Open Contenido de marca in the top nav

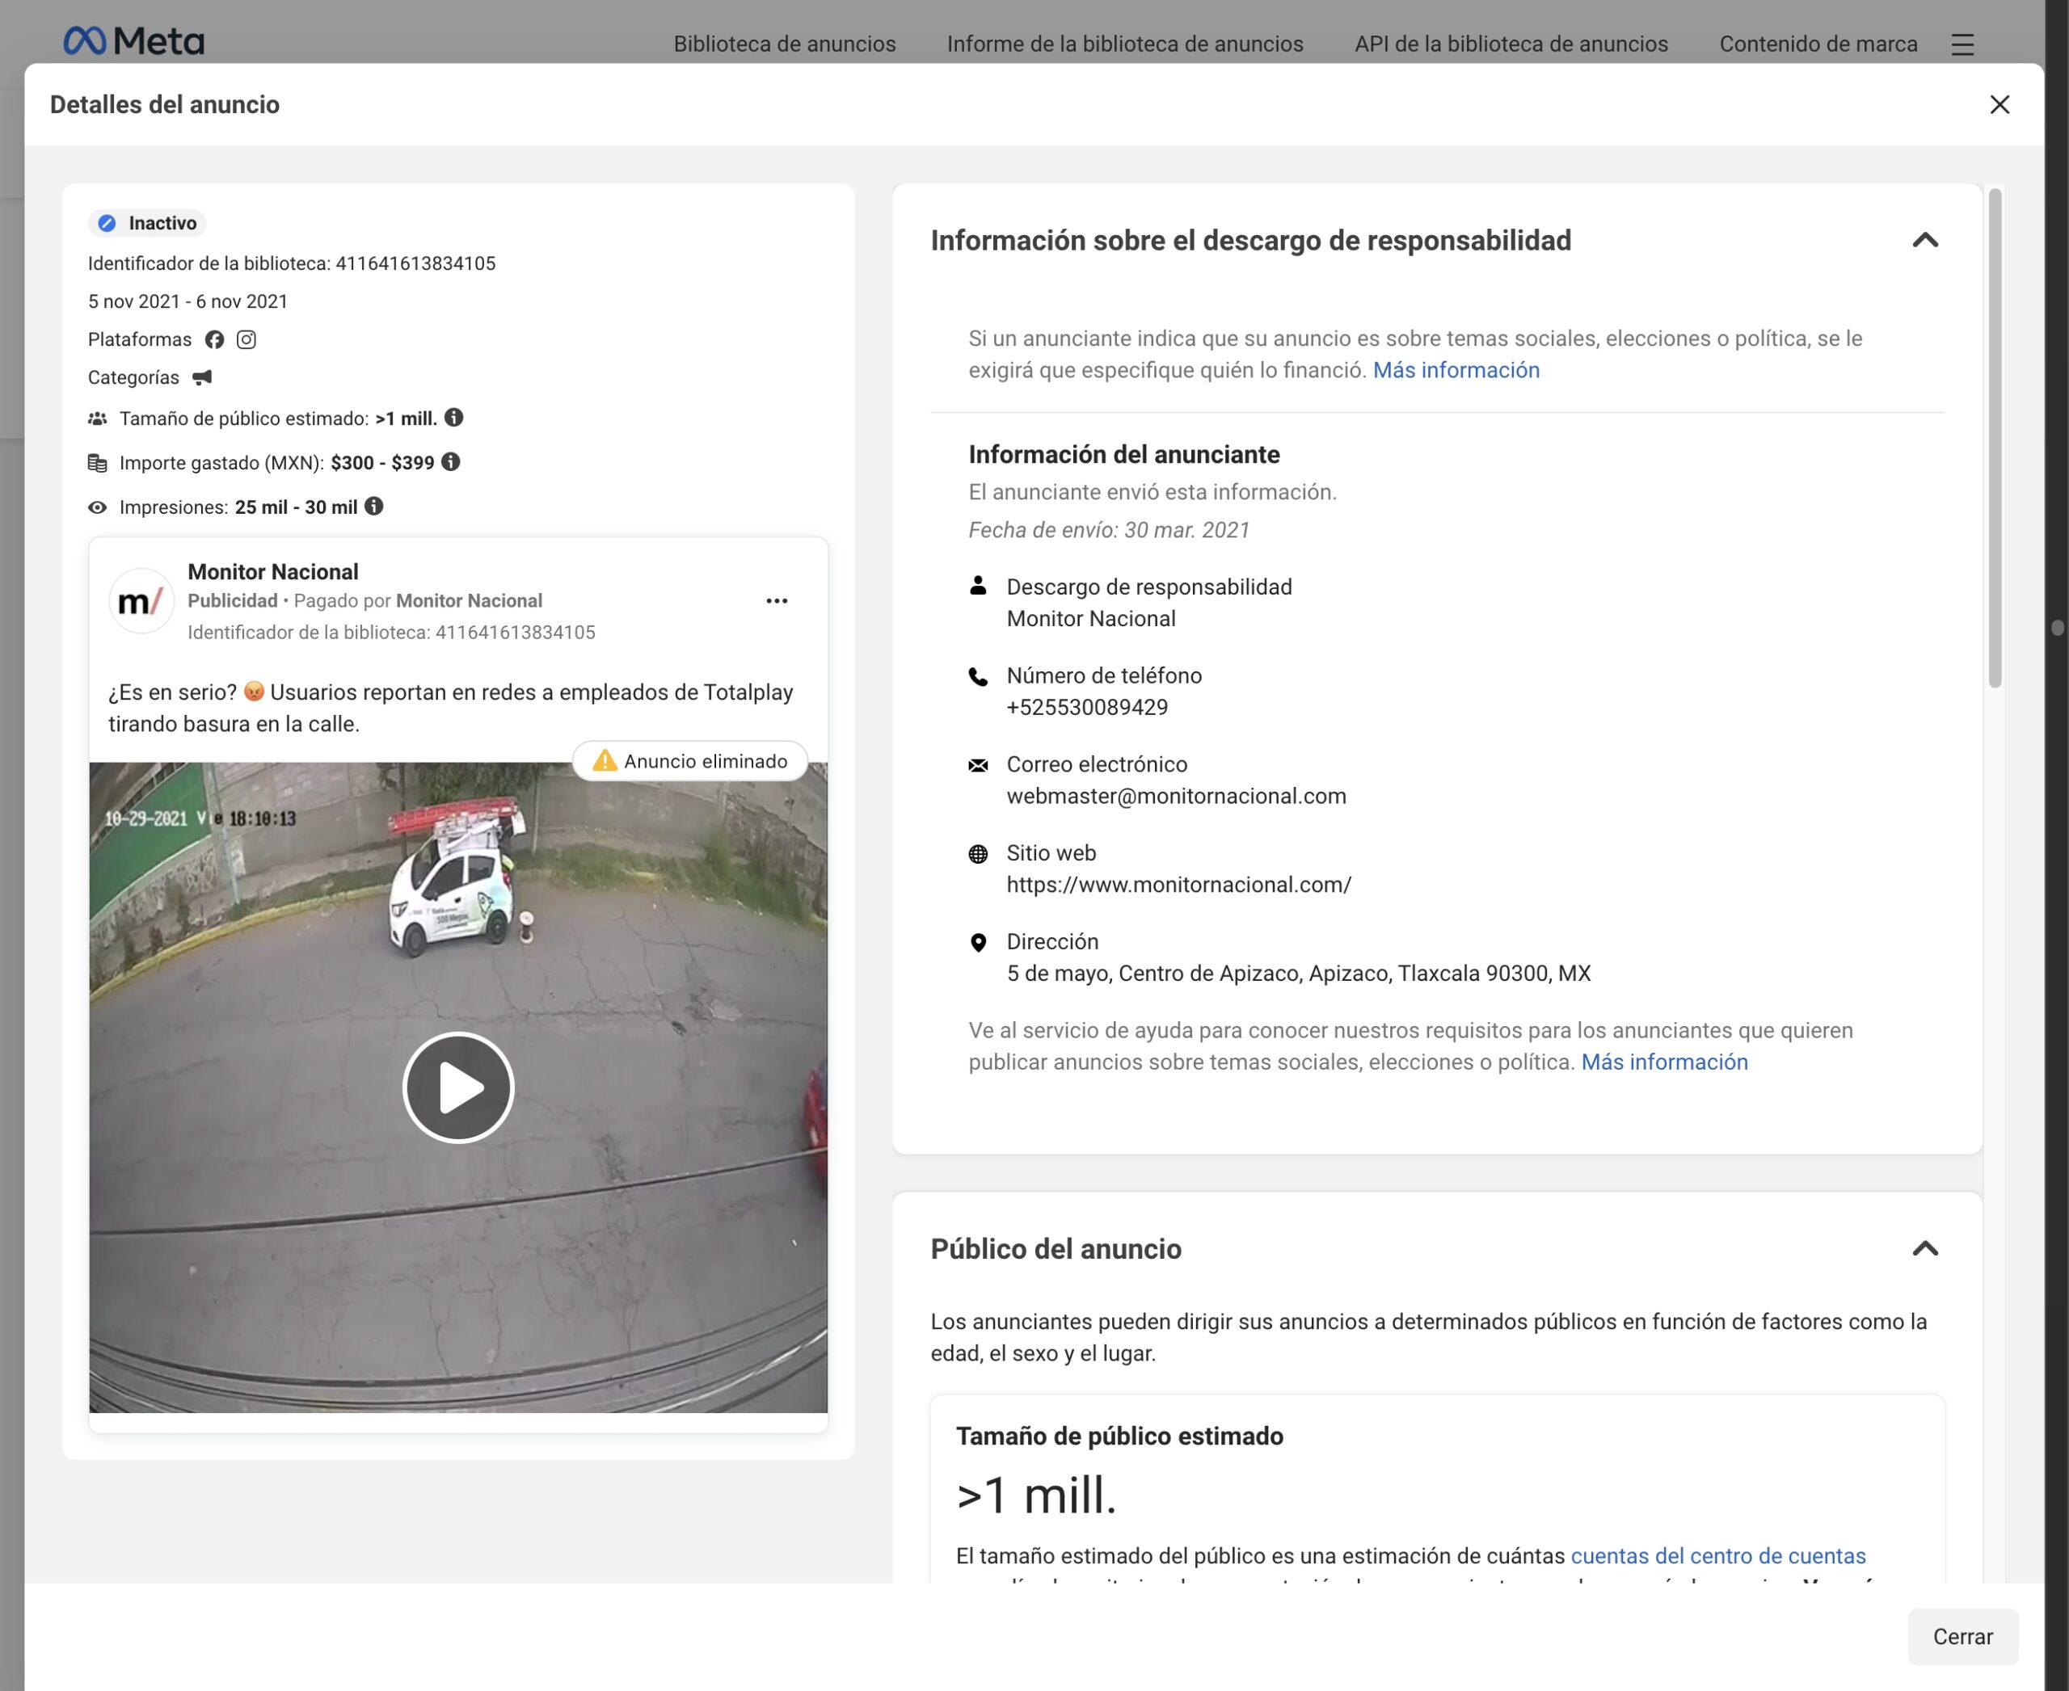tap(1818, 44)
